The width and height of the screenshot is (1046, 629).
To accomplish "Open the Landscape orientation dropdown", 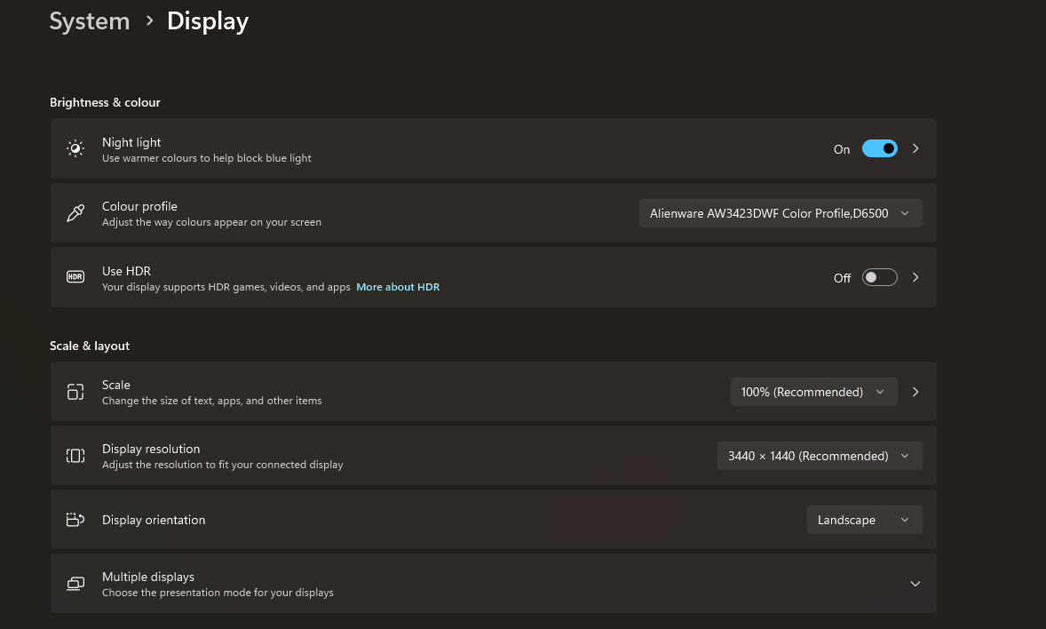I will (x=864, y=520).
